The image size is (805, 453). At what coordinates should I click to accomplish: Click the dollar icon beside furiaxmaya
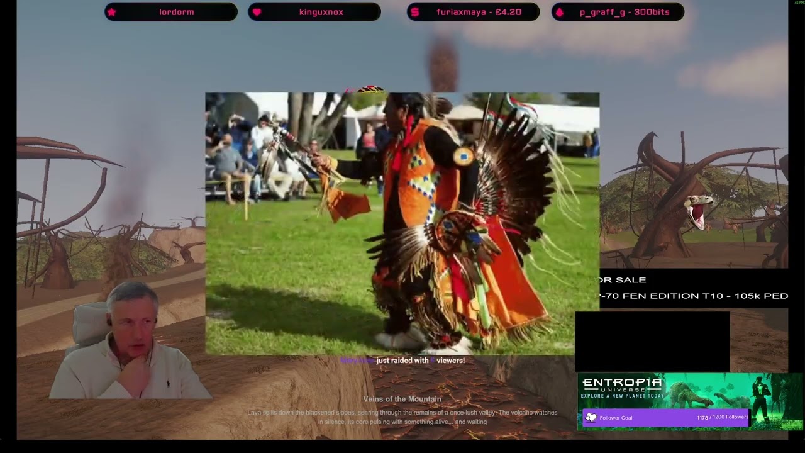(414, 12)
